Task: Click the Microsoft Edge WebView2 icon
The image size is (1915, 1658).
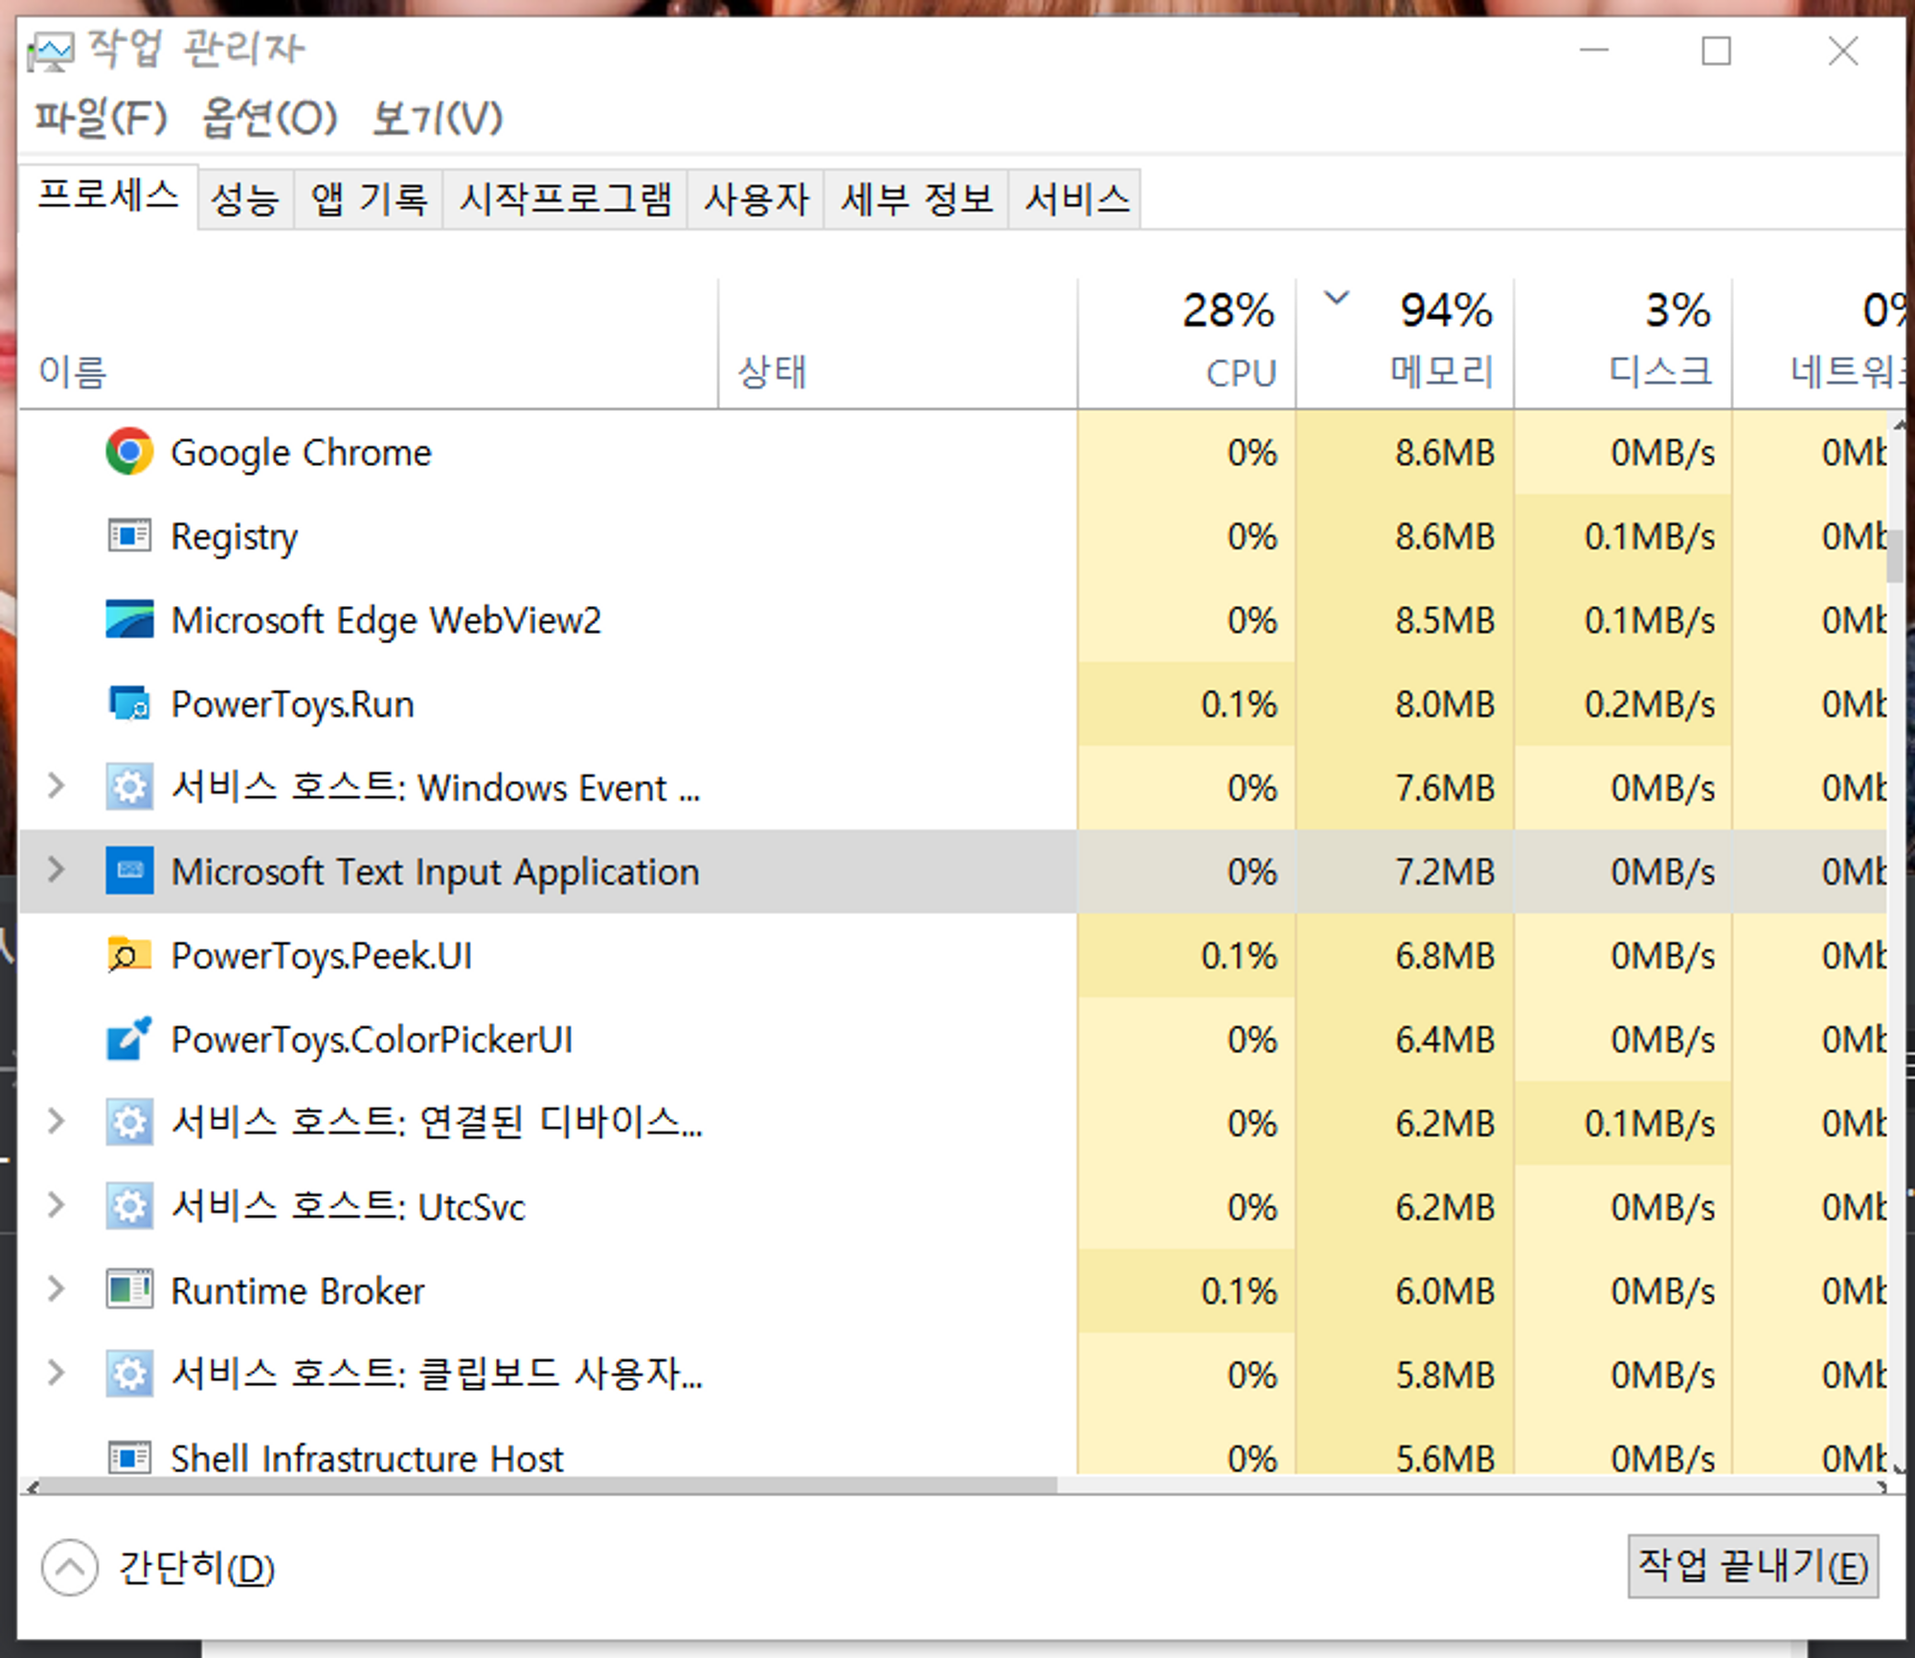Action: [127, 620]
